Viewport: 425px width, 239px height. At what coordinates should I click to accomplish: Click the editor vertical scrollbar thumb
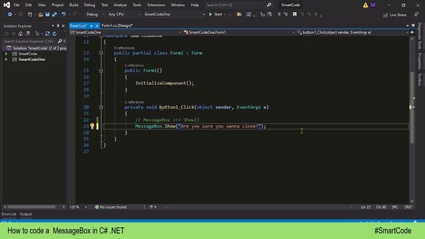click(412, 108)
